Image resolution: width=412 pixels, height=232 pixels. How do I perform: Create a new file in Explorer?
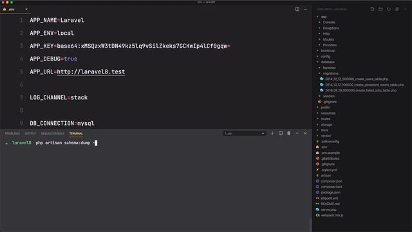372,9
